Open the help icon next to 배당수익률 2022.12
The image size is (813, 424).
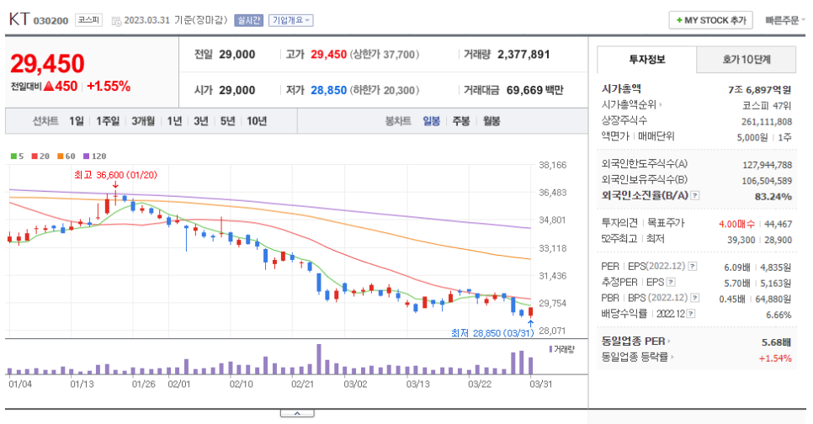[691, 314]
